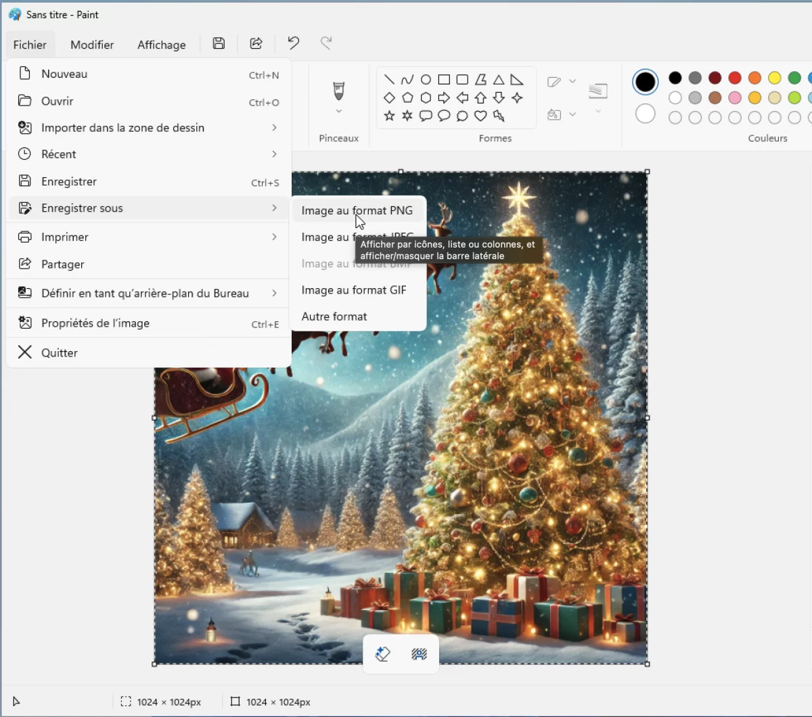Image resolution: width=812 pixels, height=717 pixels.
Task: Click the redo arrow icon
Action: click(325, 43)
